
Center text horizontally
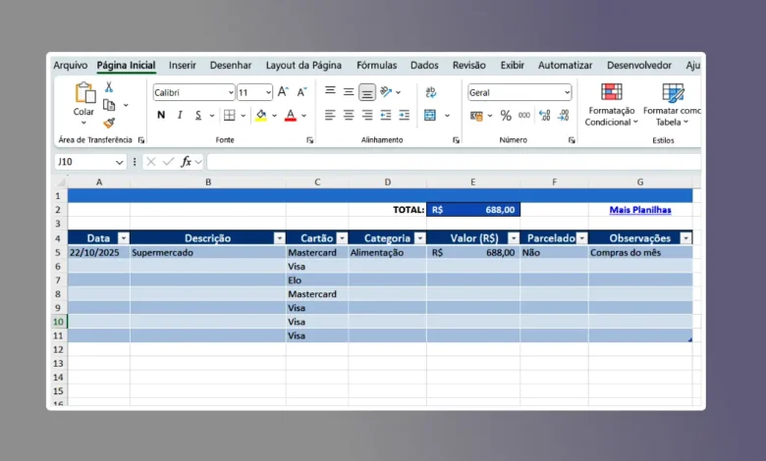tap(349, 115)
